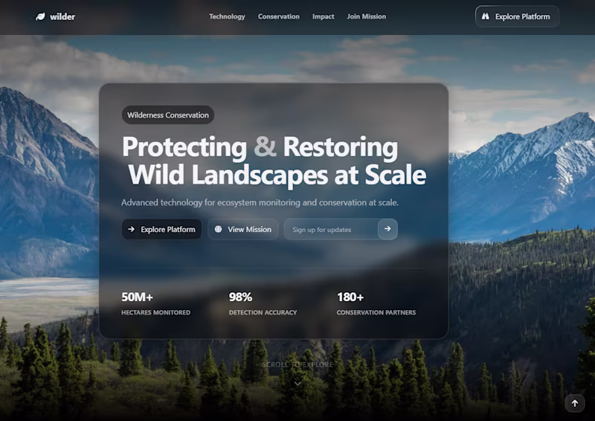The width and height of the screenshot is (595, 421).
Task: Click the Explore Platform button in header
Action: point(517,16)
